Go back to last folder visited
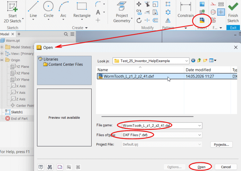Viewport: 241px width, 171px height. click(193, 61)
